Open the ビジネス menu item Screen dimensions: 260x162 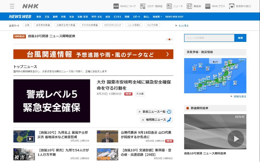(118, 17)
